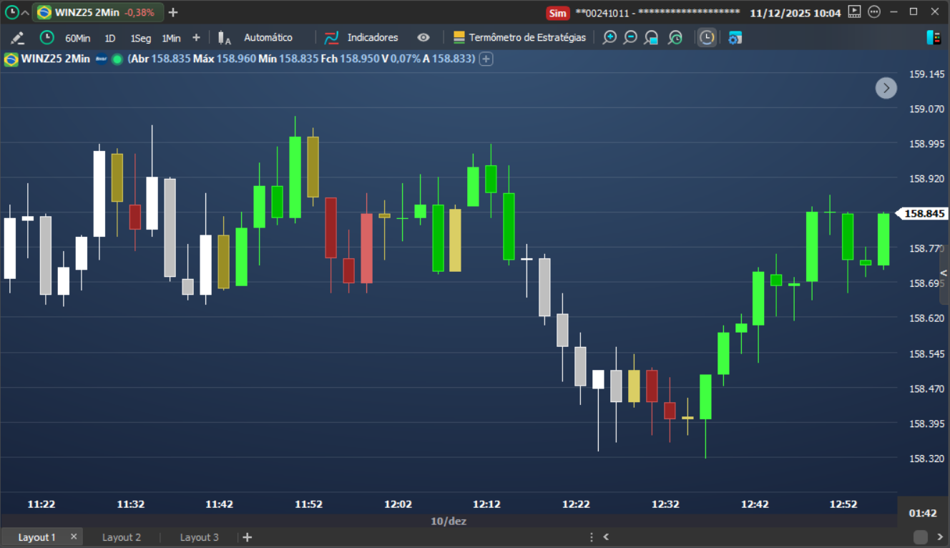Click the round arrow button at chart top right
Screen dimensions: 950x548
coord(886,88)
